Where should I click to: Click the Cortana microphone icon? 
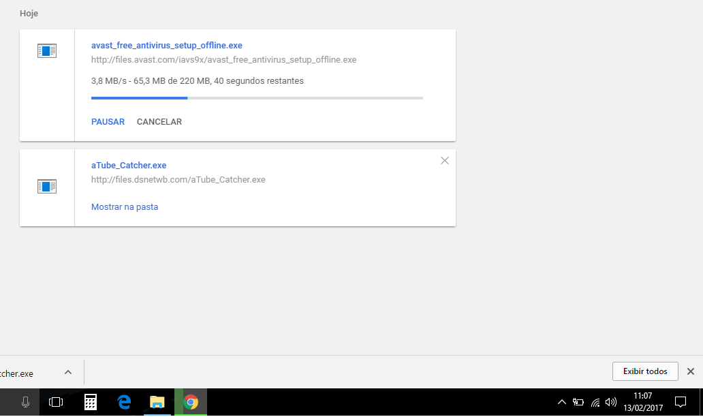26,402
